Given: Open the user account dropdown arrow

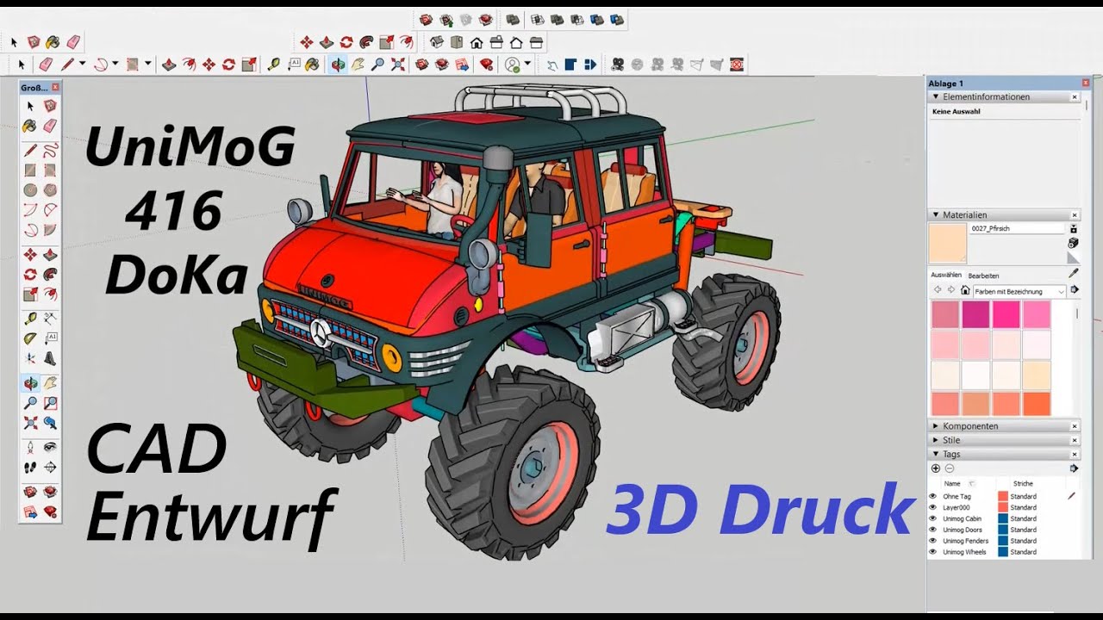Looking at the screenshot, I should click(x=527, y=65).
